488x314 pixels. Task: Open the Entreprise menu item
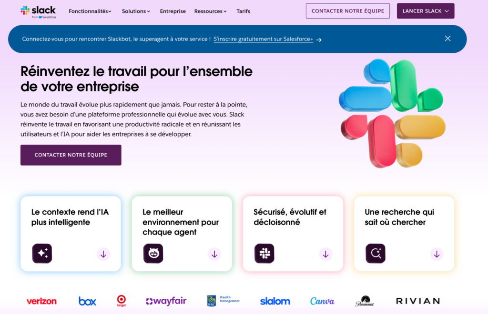click(173, 11)
